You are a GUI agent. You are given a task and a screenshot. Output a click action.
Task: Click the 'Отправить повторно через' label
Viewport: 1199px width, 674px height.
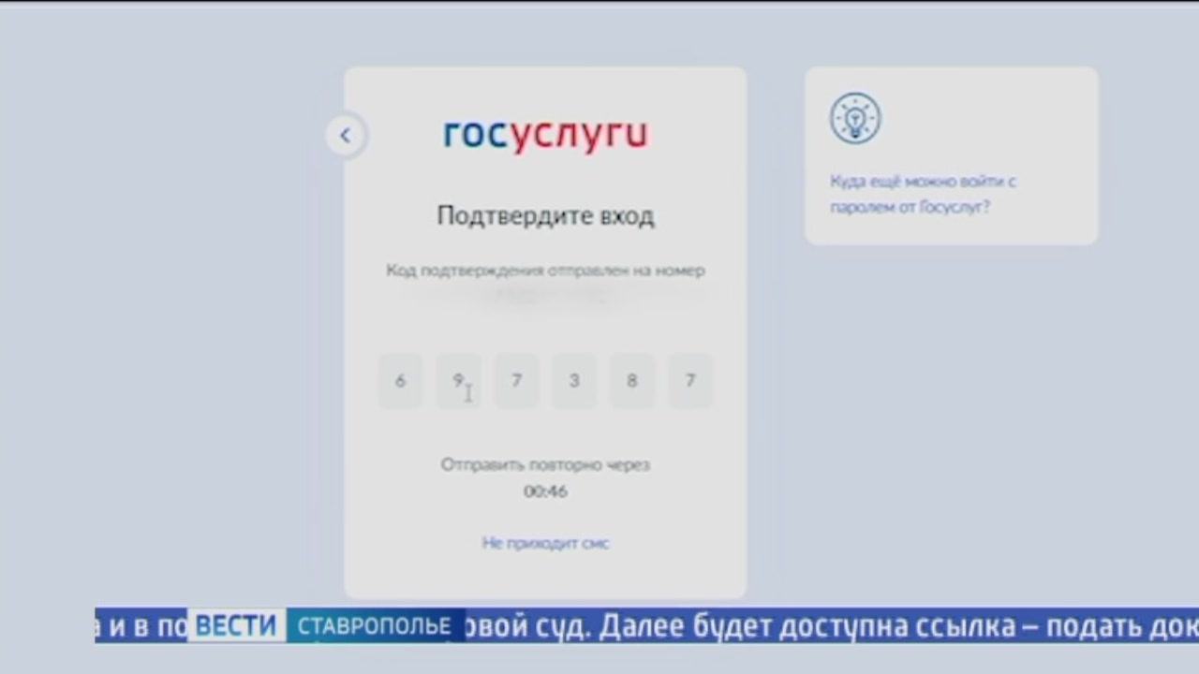pyautogui.click(x=545, y=464)
